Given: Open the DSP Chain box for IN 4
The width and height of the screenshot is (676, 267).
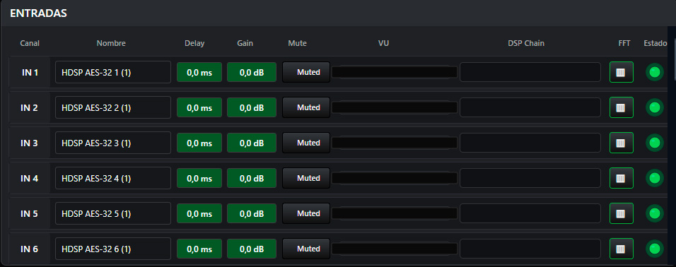Looking at the screenshot, I should 530,178.
